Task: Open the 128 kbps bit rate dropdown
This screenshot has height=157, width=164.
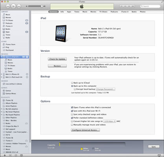Action: tap(110, 121)
